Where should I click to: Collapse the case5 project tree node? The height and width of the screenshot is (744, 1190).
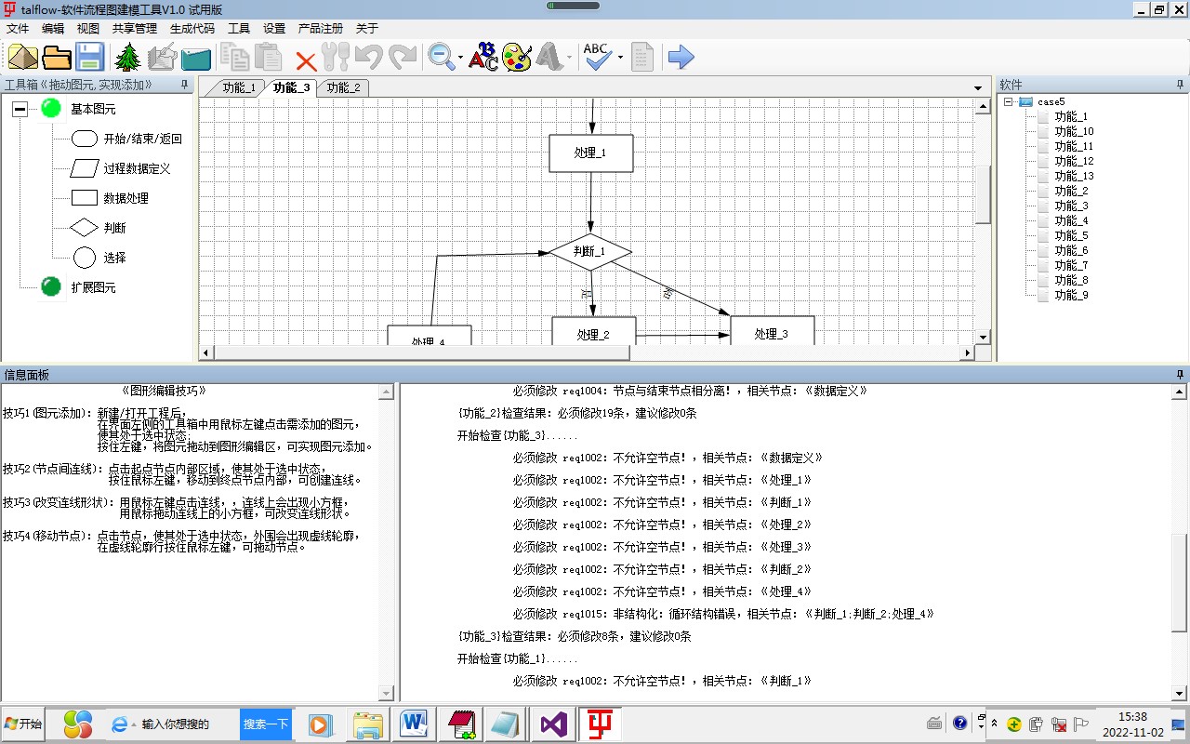click(1008, 102)
